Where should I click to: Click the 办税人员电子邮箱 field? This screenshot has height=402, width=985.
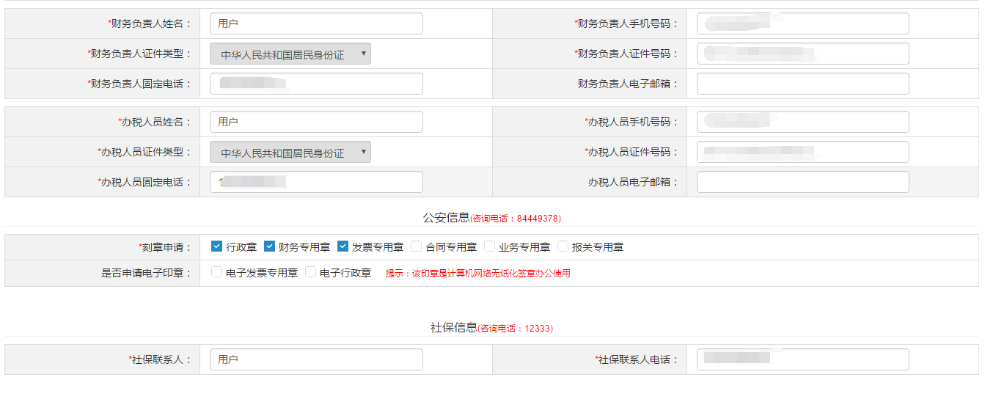(802, 182)
